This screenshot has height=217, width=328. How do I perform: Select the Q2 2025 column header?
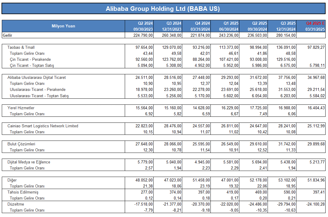pos(259,23)
